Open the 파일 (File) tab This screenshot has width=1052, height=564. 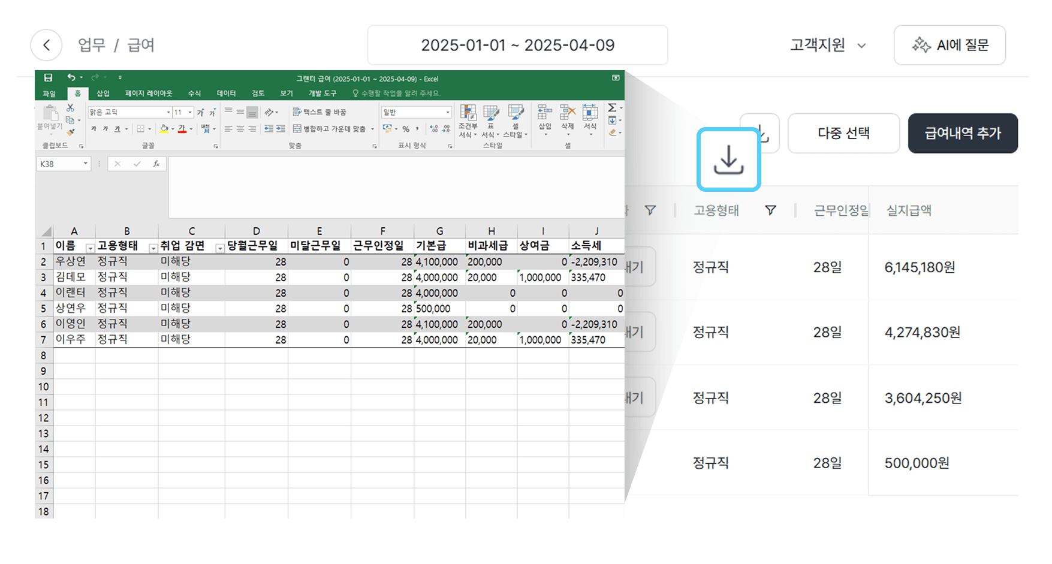point(49,94)
